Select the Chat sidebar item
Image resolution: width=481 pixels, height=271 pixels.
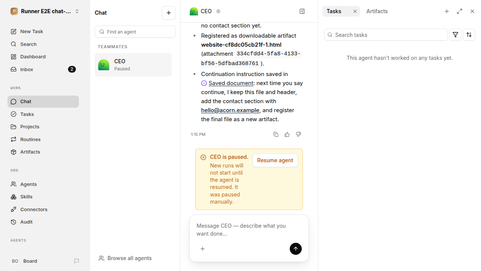pyautogui.click(x=43, y=102)
